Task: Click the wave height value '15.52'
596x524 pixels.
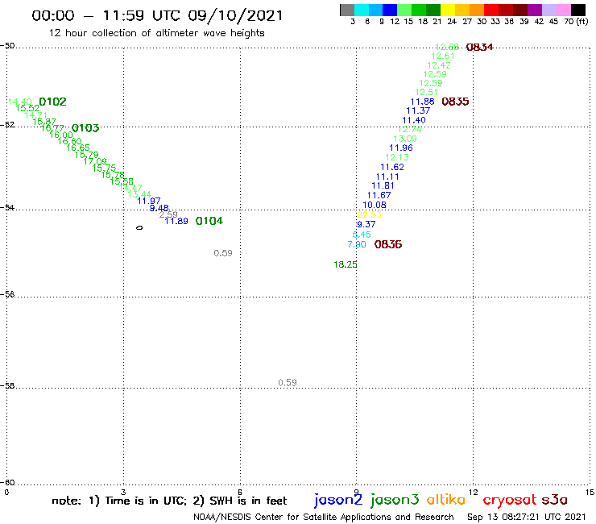Action: [x=27, y=108]
